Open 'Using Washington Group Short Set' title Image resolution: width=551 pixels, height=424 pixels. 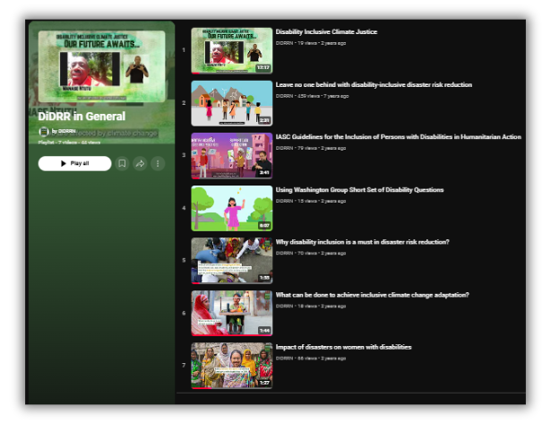click(359, 190)
